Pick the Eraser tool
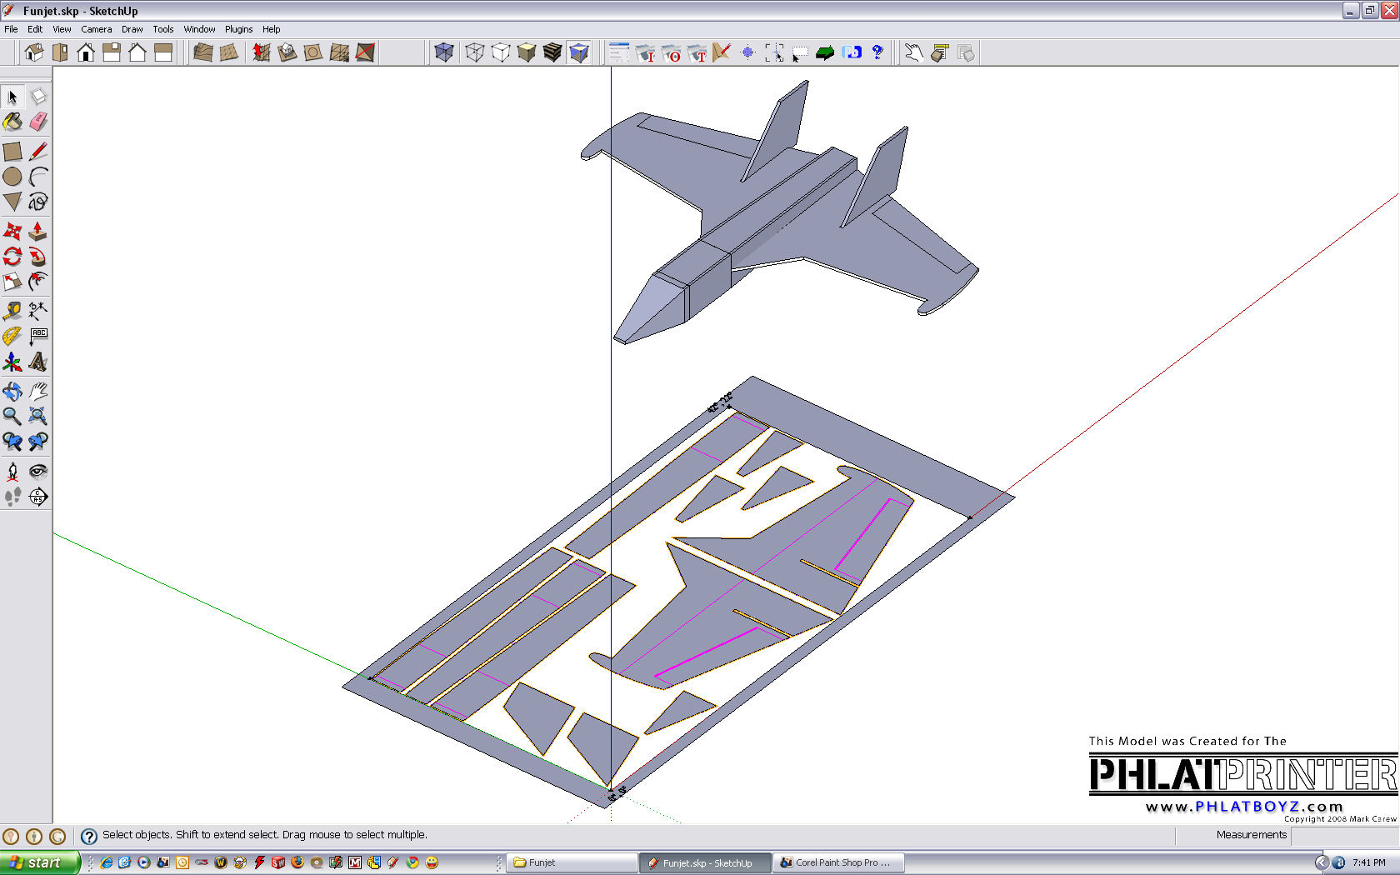The height and width of the screenshot is (875, 1400). [38, 122]
